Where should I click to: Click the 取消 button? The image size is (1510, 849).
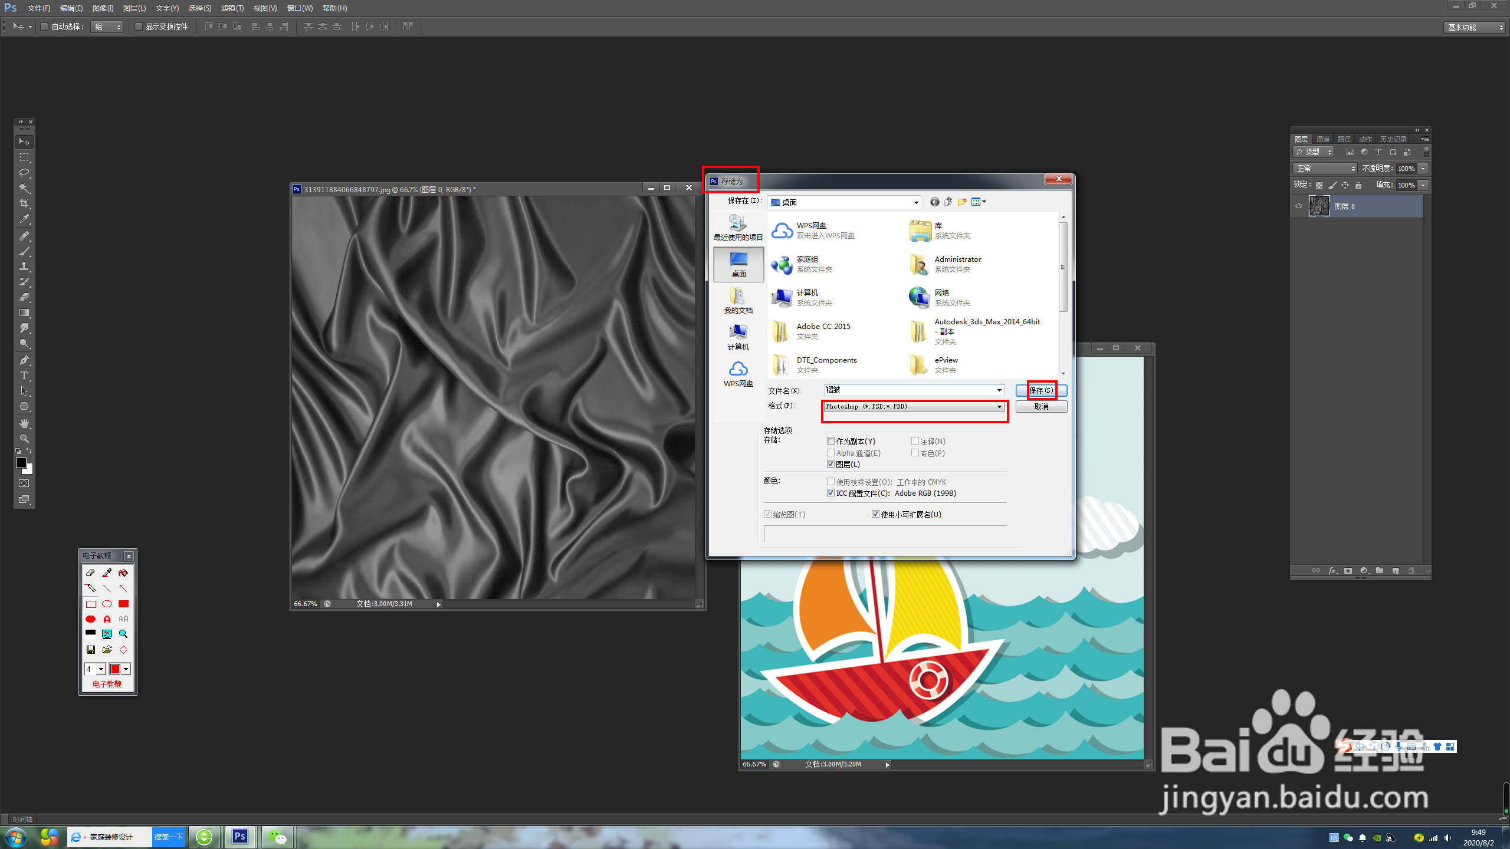[x=1041, y=407]
